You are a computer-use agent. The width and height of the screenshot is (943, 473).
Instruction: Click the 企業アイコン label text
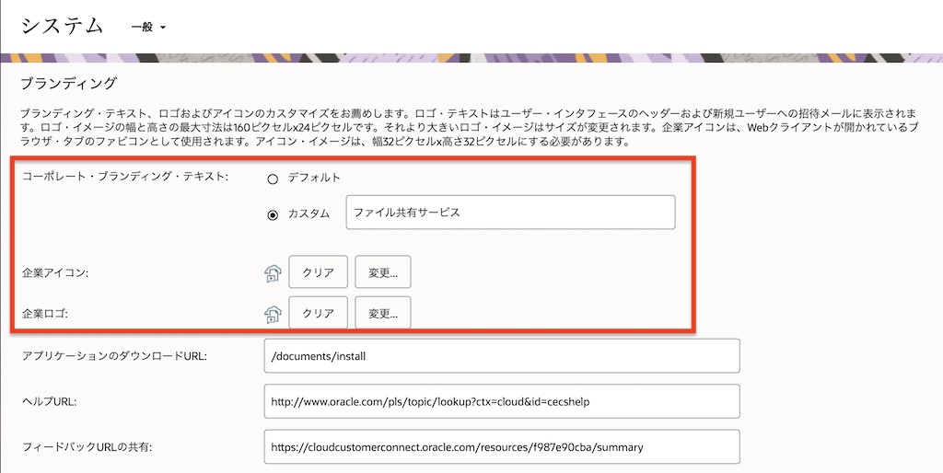point(55,272)
